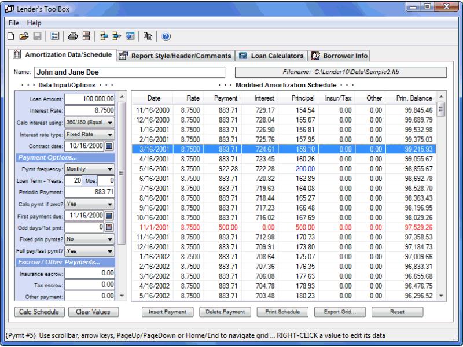The width and height of the screenshot is (463, 347).
Task: Click the Escrow / Other Payments header
Action: [x=65, y=262]
